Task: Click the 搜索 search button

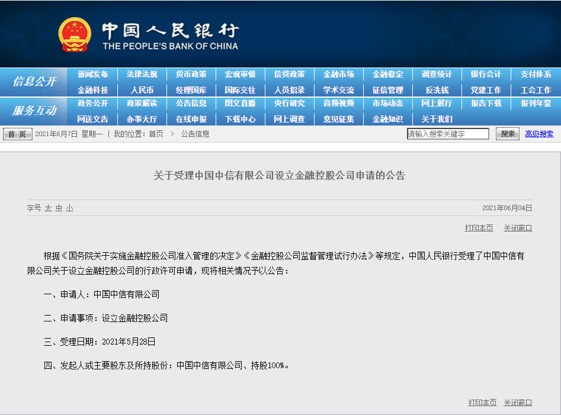Action: (507, 134)
